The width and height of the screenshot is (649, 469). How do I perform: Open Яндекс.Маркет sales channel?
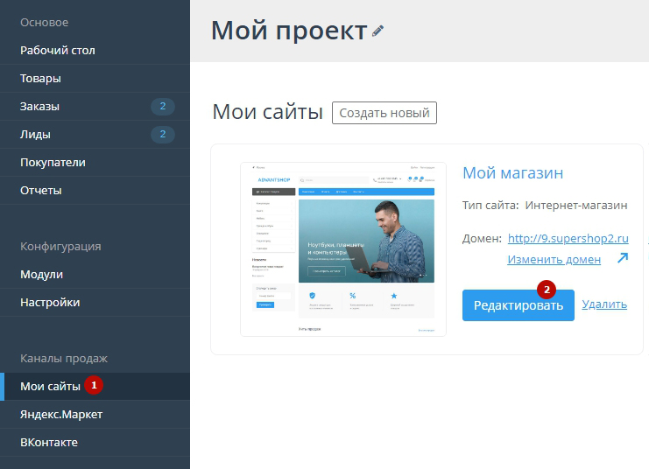point(61,414)
